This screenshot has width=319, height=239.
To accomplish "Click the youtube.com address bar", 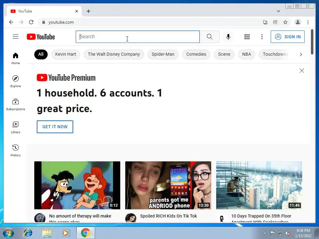I will 150,22.
